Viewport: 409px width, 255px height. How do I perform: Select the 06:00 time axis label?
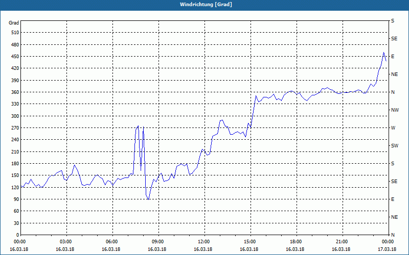[112, 242]
